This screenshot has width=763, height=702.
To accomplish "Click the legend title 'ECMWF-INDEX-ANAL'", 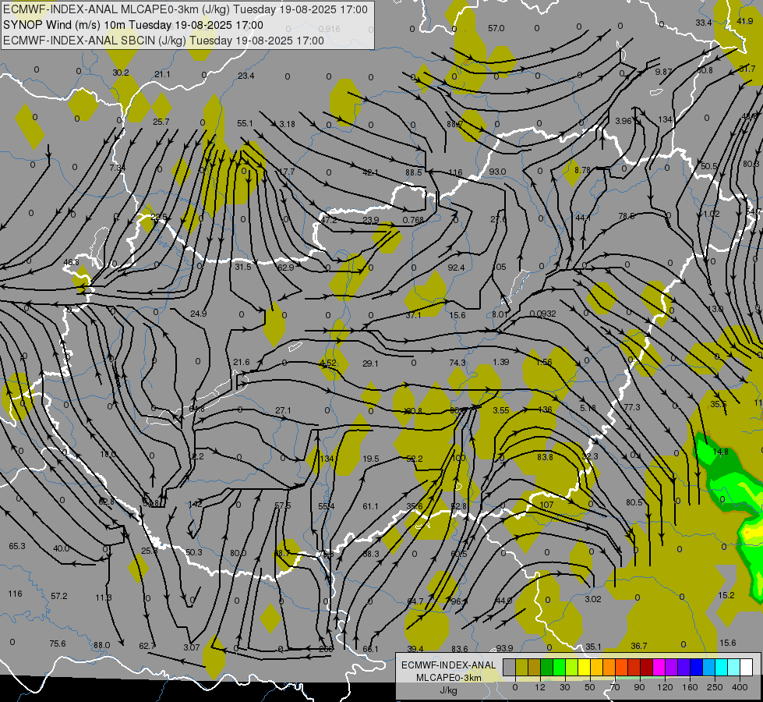I will (448, 665).
